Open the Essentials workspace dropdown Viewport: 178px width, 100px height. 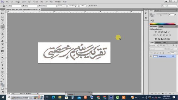coord(169,6)
